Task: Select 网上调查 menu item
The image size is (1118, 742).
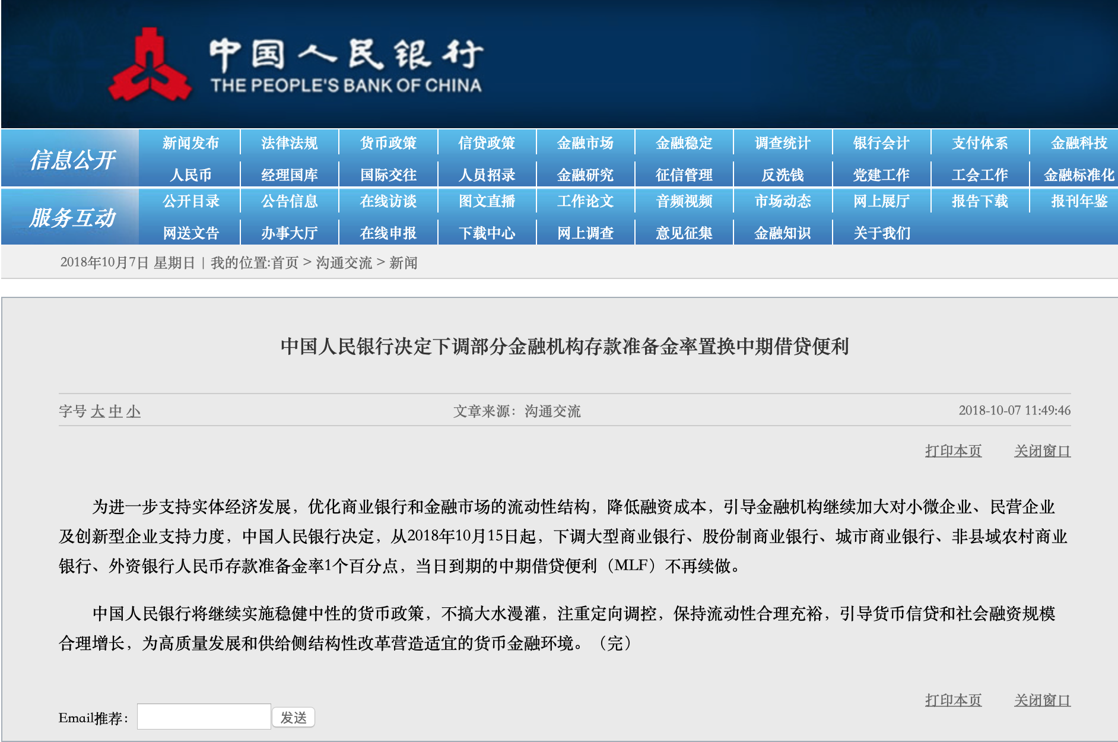Action: [x=585, y=233]
